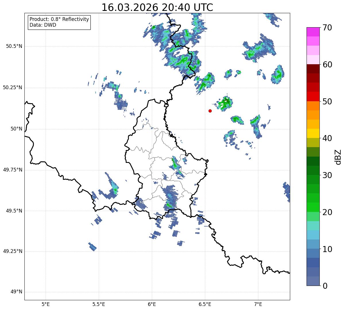Click the 50.5°N latitude label
The height and width of the screenshot is (310, 345).
(x=14, y=46)
